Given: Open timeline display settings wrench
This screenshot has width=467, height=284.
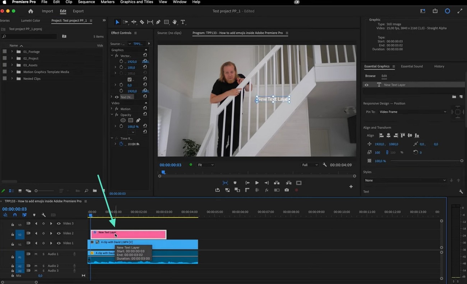Looking at the screenshot, I should pos(44,215).
